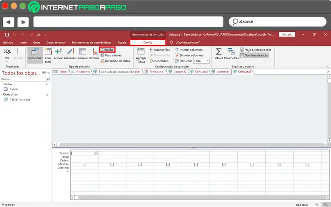Screen dimensions: 331x207
Task: Check Mostrar box in eighth grid column
Action: (280, 164)
